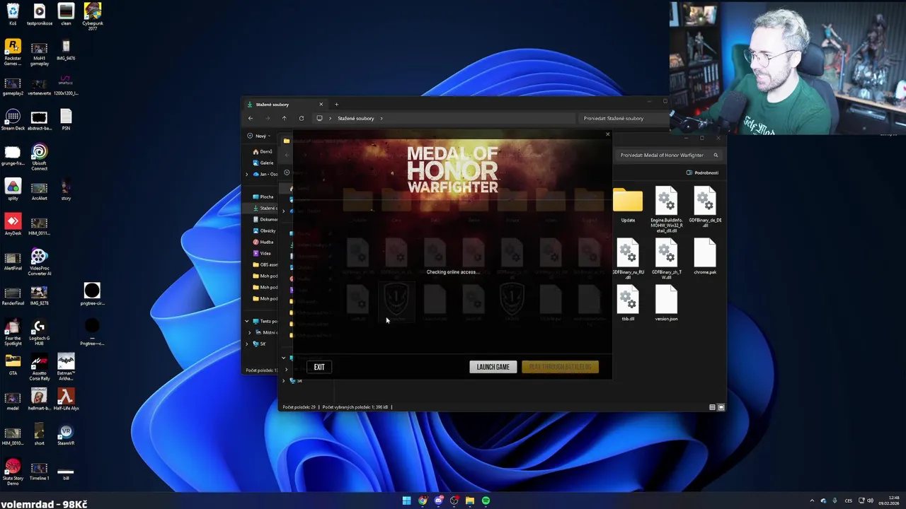Show hidden system tray icons
This screenshot has height=509, width=906.
tap(812, 501)
